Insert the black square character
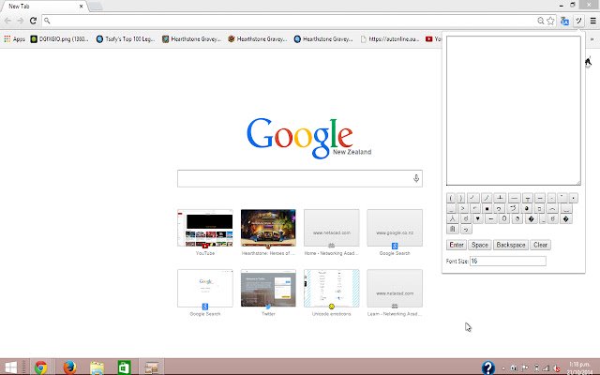The height and width of the screenshot is (375, 600). tap(487, 208)
